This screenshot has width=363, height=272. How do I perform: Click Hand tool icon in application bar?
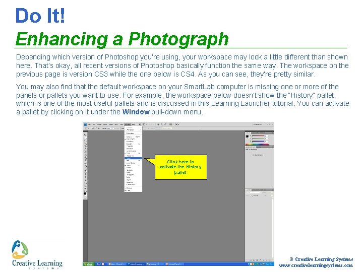click(158, 124)
